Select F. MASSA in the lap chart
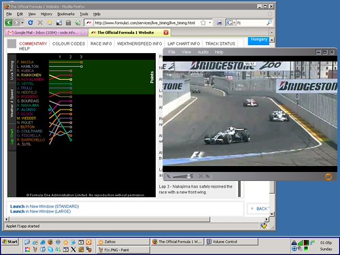Screen dimensions: 340x255 (x=25, y=62)
